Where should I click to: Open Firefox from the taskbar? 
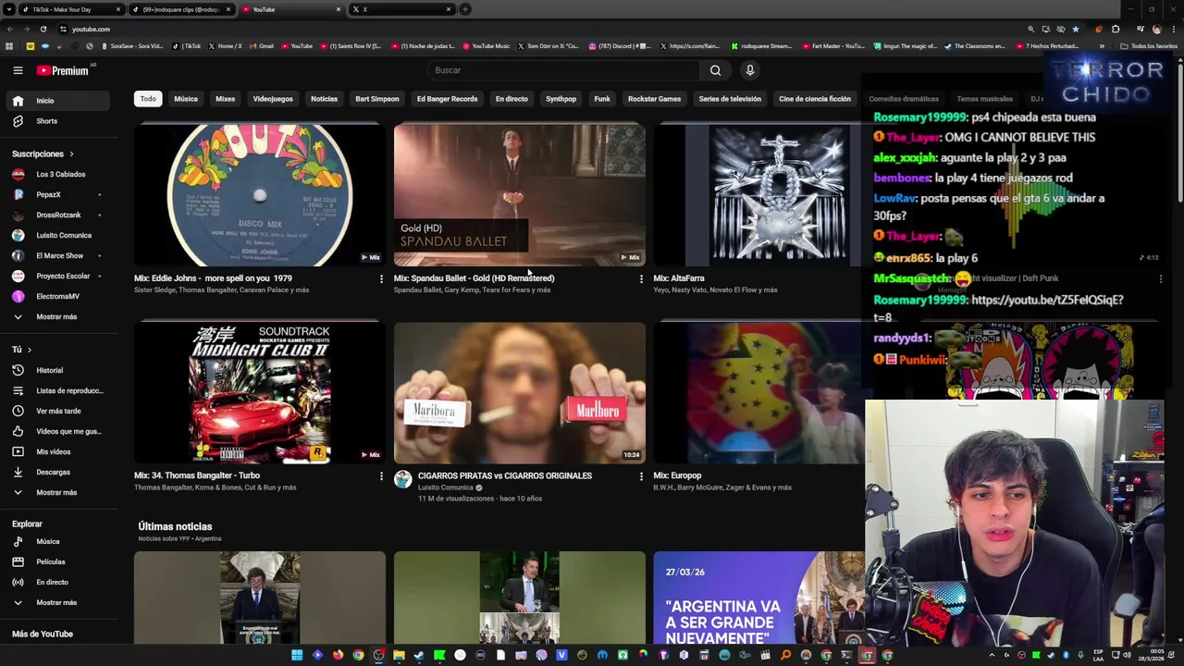[338, 655]
